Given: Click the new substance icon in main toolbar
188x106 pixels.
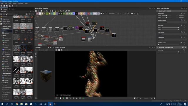Looking at the screenshot, I should 1,6.
